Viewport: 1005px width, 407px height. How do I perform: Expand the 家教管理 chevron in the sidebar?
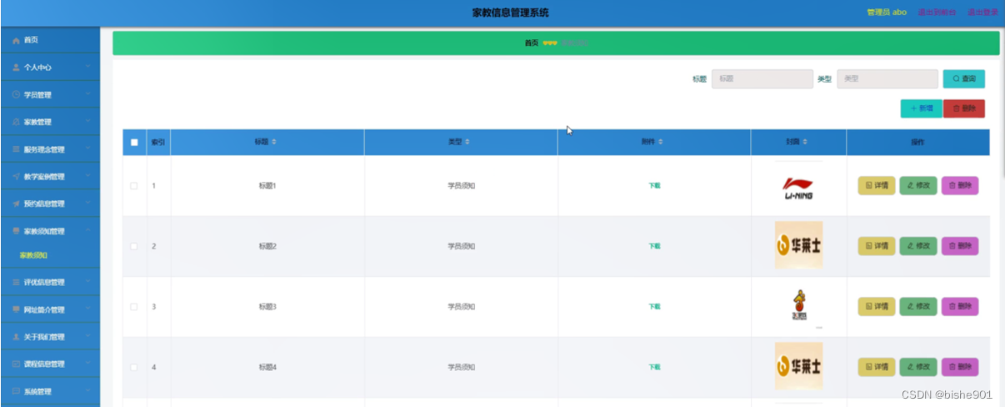(x=87, y=120)
